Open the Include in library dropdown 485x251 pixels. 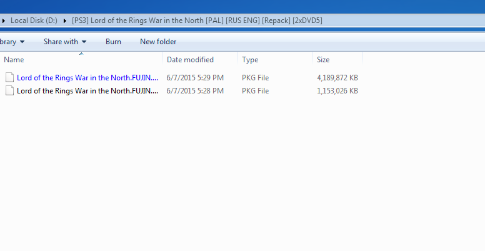pos(12,42)
